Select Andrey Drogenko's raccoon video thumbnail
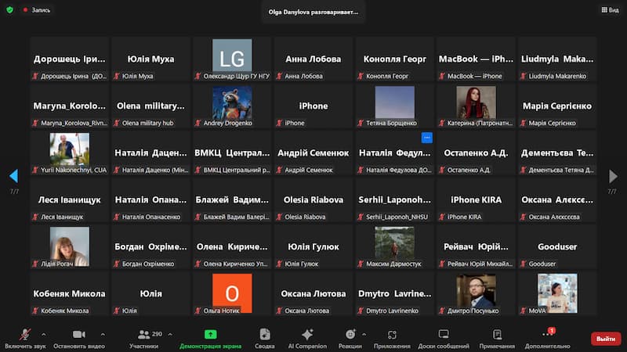The image size is (627, 352). click(x=232, y=102)
